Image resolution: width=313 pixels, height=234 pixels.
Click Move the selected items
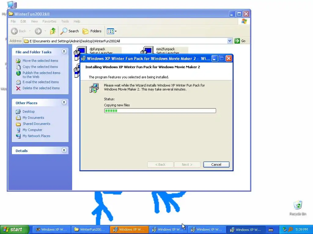pos(40,61)
